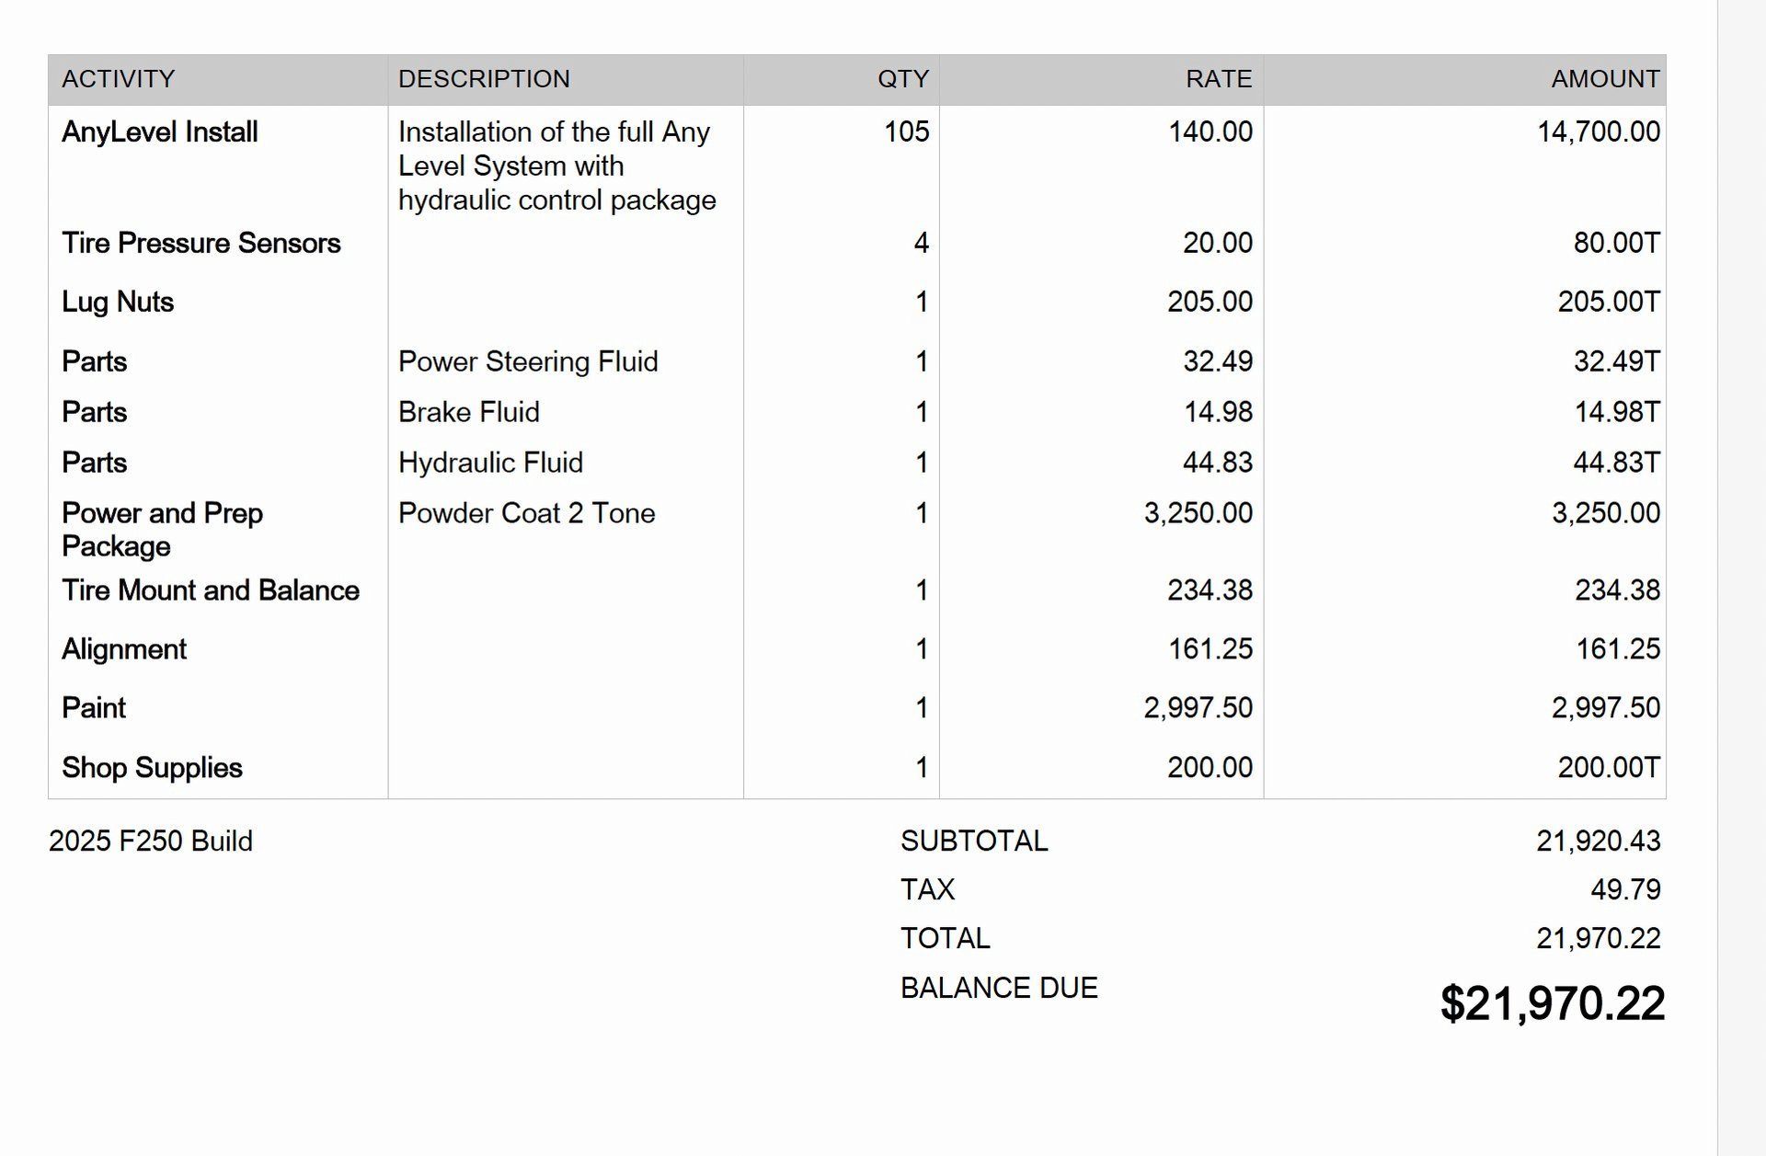Click the ACTIVITY column header
1766x1156 pixels.
[118, 79]
